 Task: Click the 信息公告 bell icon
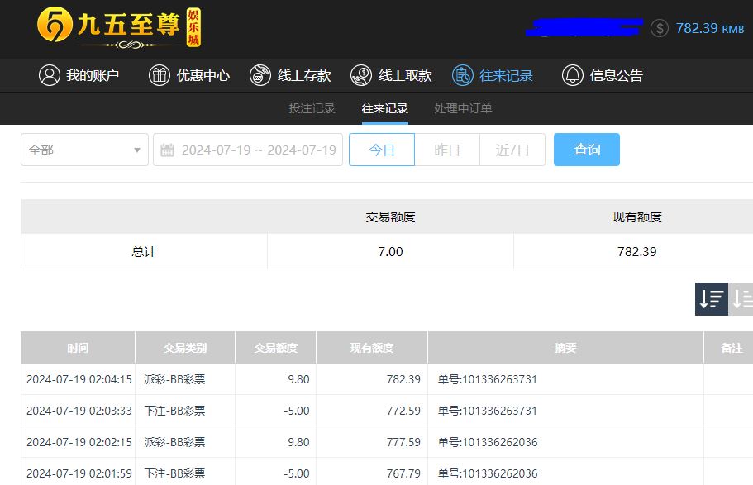pyautogui.click(x=572, y=75)
